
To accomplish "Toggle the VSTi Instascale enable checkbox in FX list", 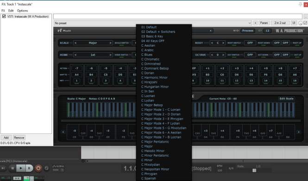I will click(4, 17).
